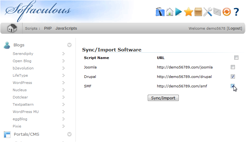This screenshot has height=142, width=246.
Task: Click the arrow icon next to LifeType
Action: pyautogui.click(x=63, y=75)
